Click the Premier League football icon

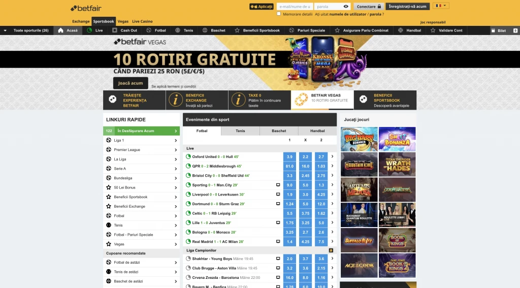point(108,150)
